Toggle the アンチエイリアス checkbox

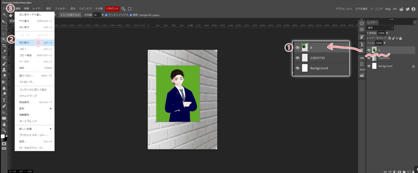pos(107,15)
